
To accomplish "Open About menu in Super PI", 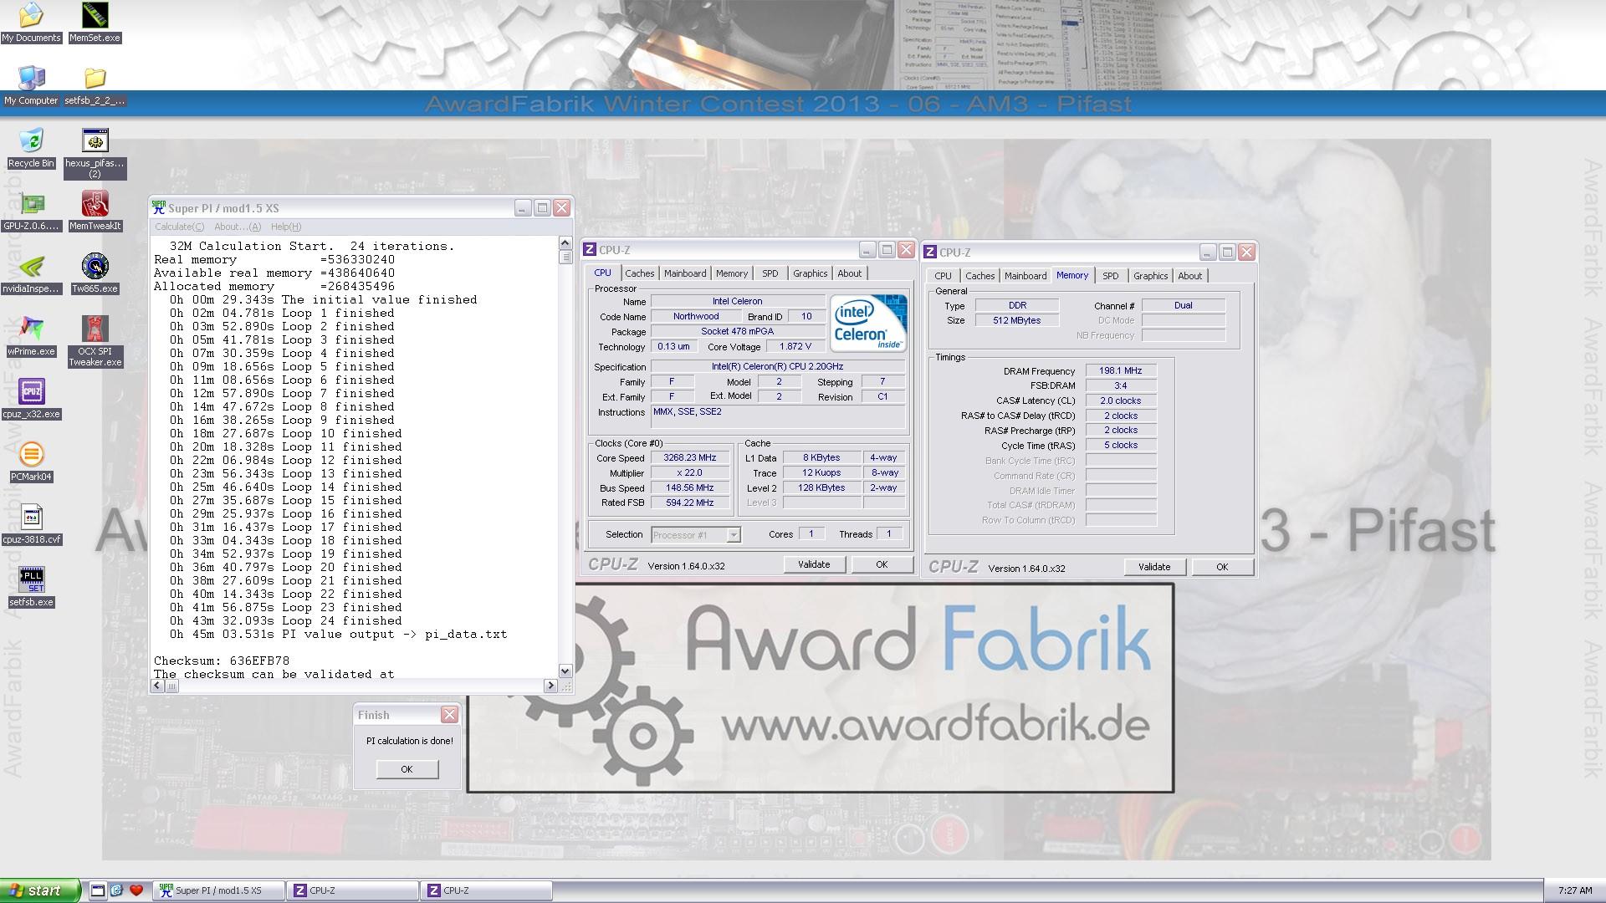I will point(238,227).
